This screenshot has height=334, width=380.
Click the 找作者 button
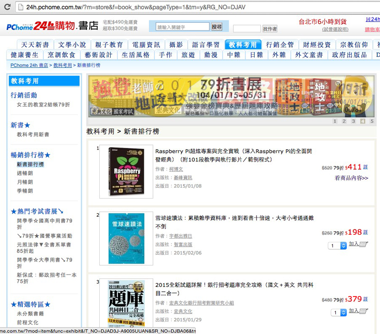[x=270, y=29]
